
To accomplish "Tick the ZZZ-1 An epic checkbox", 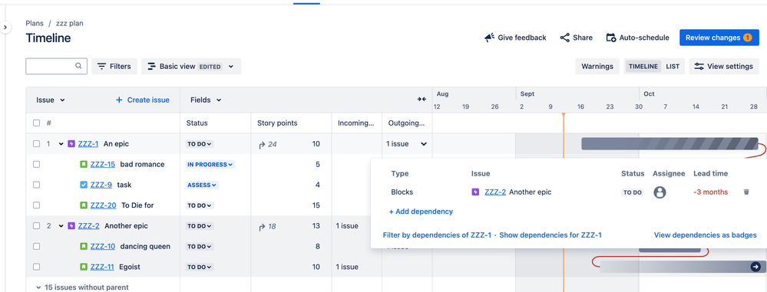I will click(36, 144).
